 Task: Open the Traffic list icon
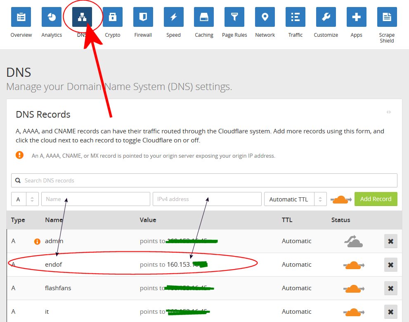(295, 17)
